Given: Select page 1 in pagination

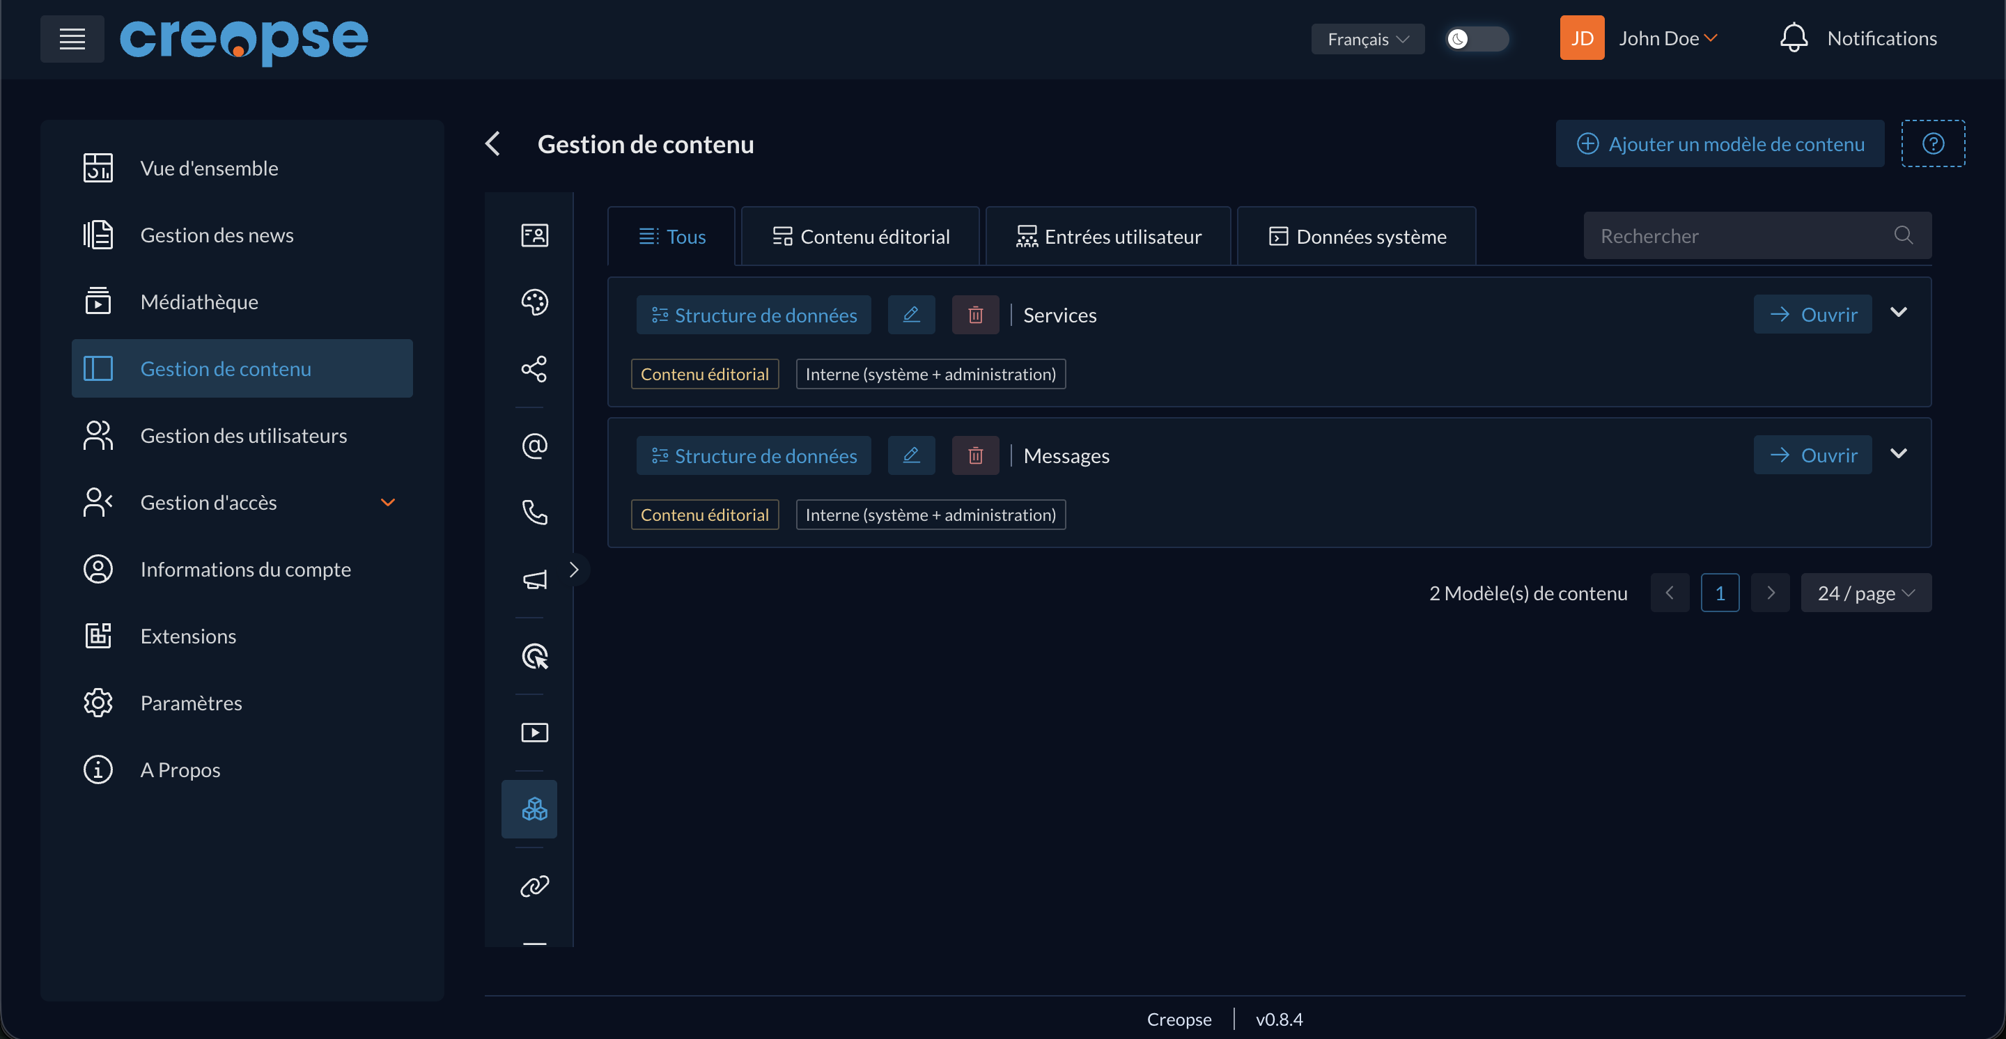Looking at the screenshot, I should (1720, 594).
